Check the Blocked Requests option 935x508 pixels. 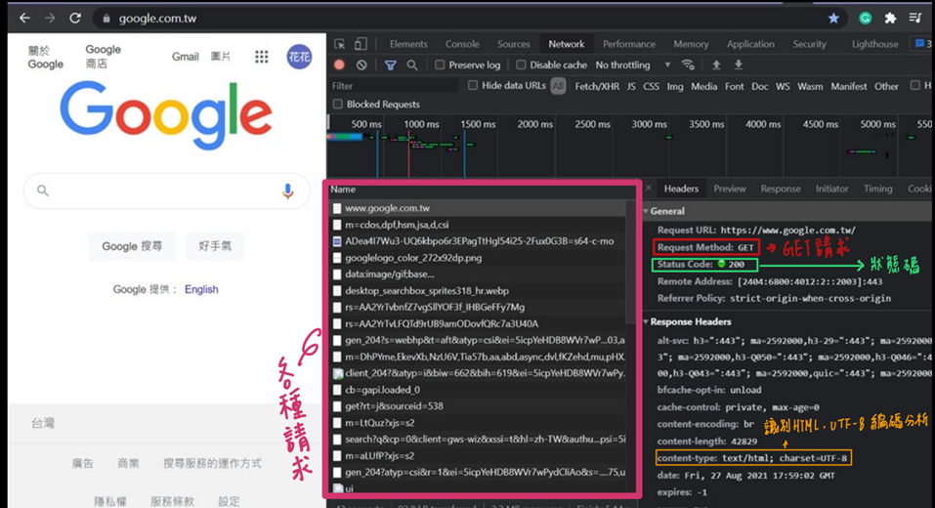coord(338,105)
